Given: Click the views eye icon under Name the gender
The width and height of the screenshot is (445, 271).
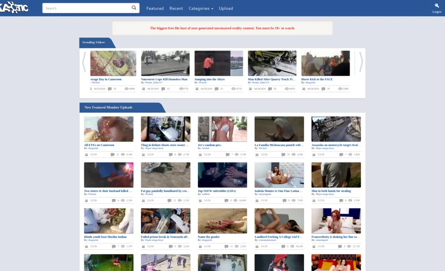Looking at the screenshot, I should pos(237,246).
